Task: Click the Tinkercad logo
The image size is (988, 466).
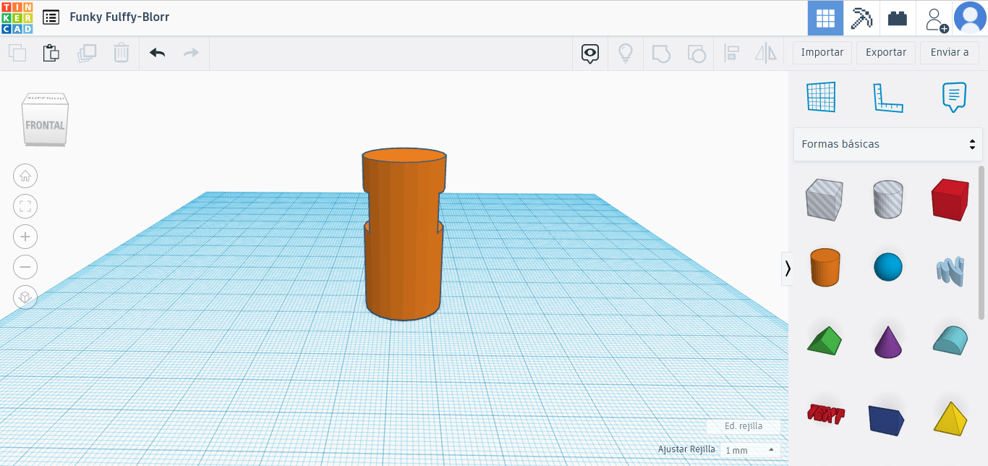Action: pos(17,17)
